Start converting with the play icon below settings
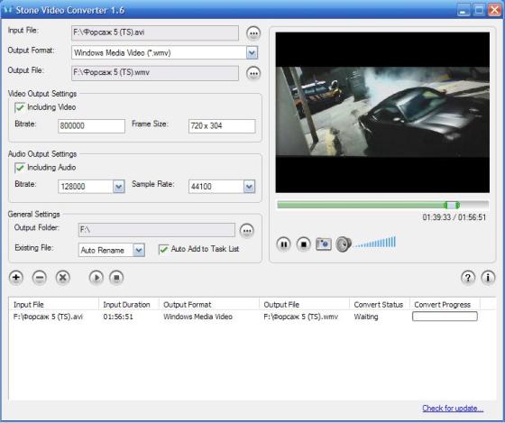The width and height of the screenshot is (505, 423). (96, 278)
